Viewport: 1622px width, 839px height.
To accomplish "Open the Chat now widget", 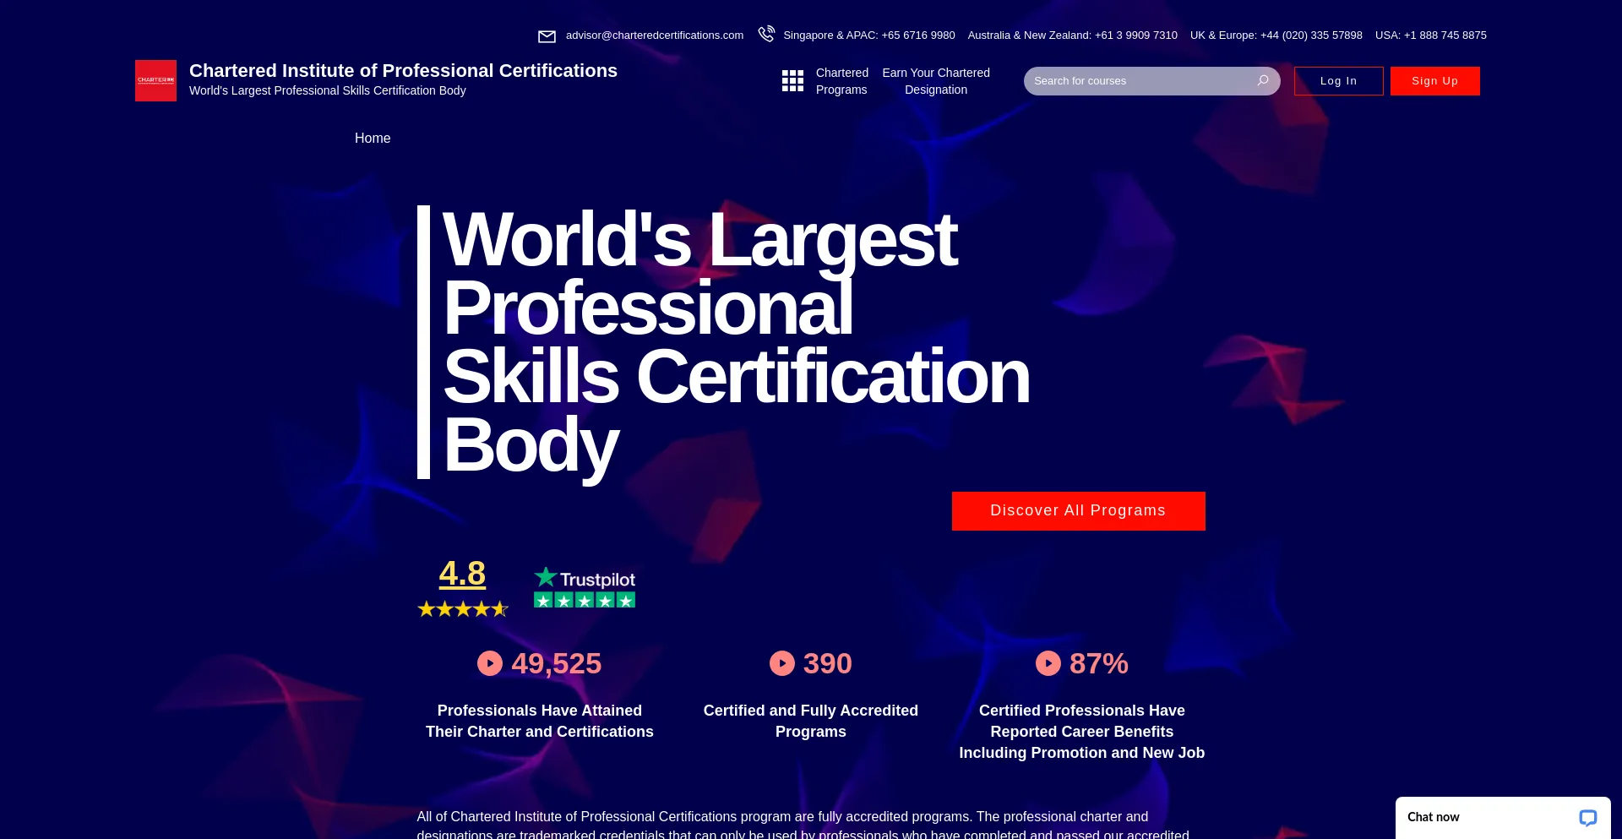I will coord(1503,818).
